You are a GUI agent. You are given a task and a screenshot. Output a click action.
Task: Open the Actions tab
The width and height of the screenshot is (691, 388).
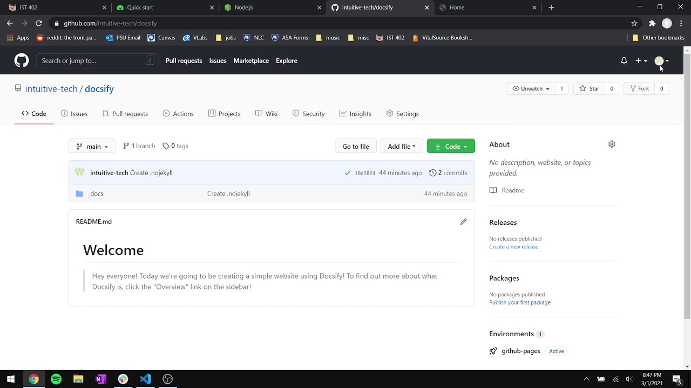178,114
